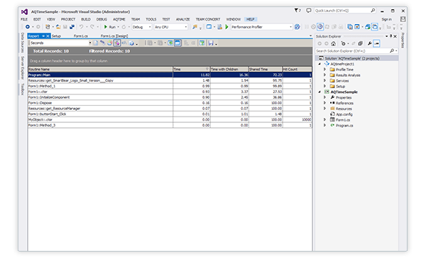Select the Form1::Method_1 row

(x=170, y=86)
